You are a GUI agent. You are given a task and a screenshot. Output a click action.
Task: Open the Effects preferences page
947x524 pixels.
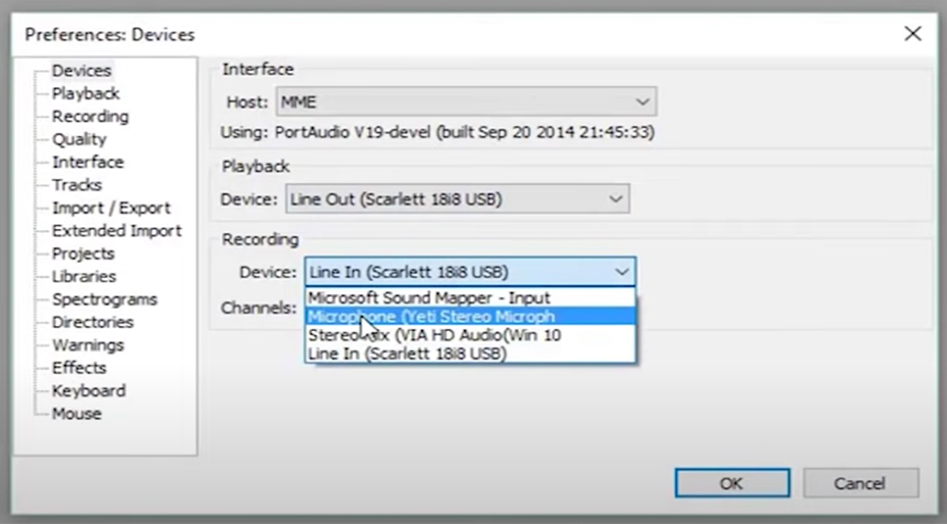(x=80, y=368)
